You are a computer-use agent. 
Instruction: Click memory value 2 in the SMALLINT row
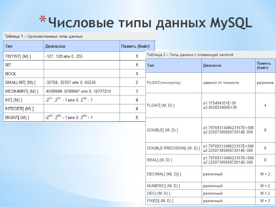click(x=137, y=83)
